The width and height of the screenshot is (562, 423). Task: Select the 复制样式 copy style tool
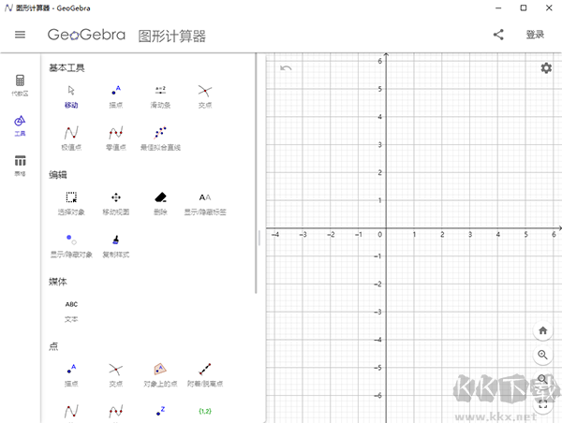(x=116, y=246)
